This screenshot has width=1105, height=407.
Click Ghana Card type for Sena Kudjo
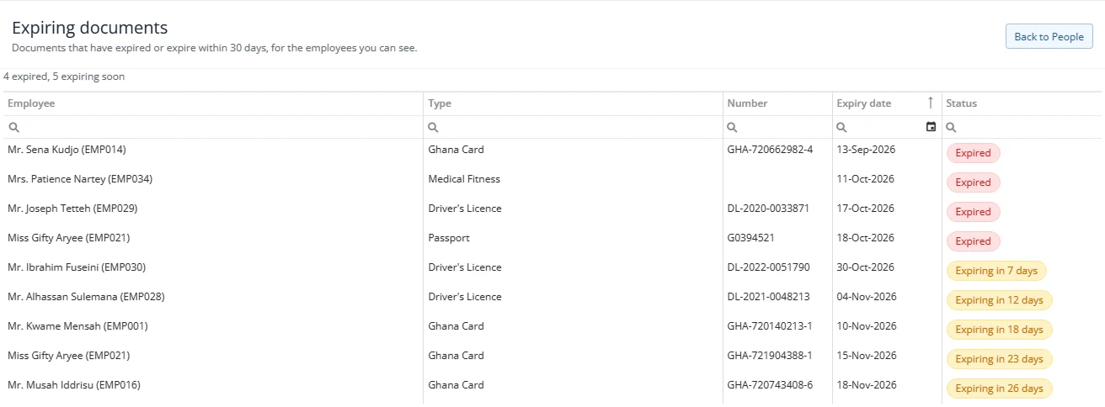(x=456, y=150)
